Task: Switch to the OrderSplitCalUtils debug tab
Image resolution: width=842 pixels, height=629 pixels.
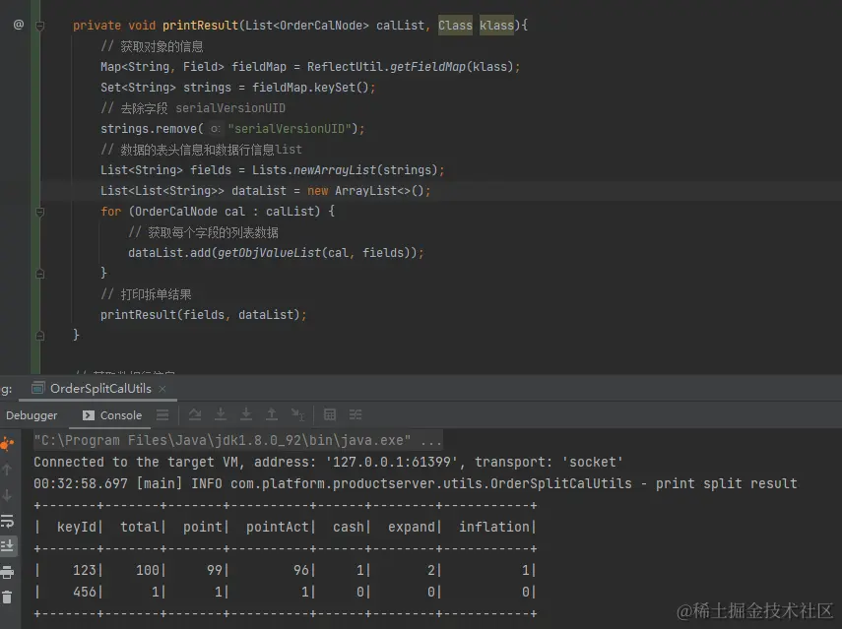Action: click(100, 389)
